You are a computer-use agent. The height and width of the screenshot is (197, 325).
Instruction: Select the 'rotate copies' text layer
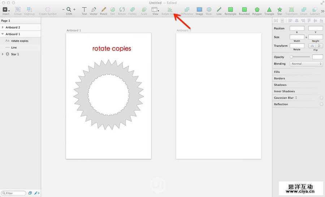[20, 41]
